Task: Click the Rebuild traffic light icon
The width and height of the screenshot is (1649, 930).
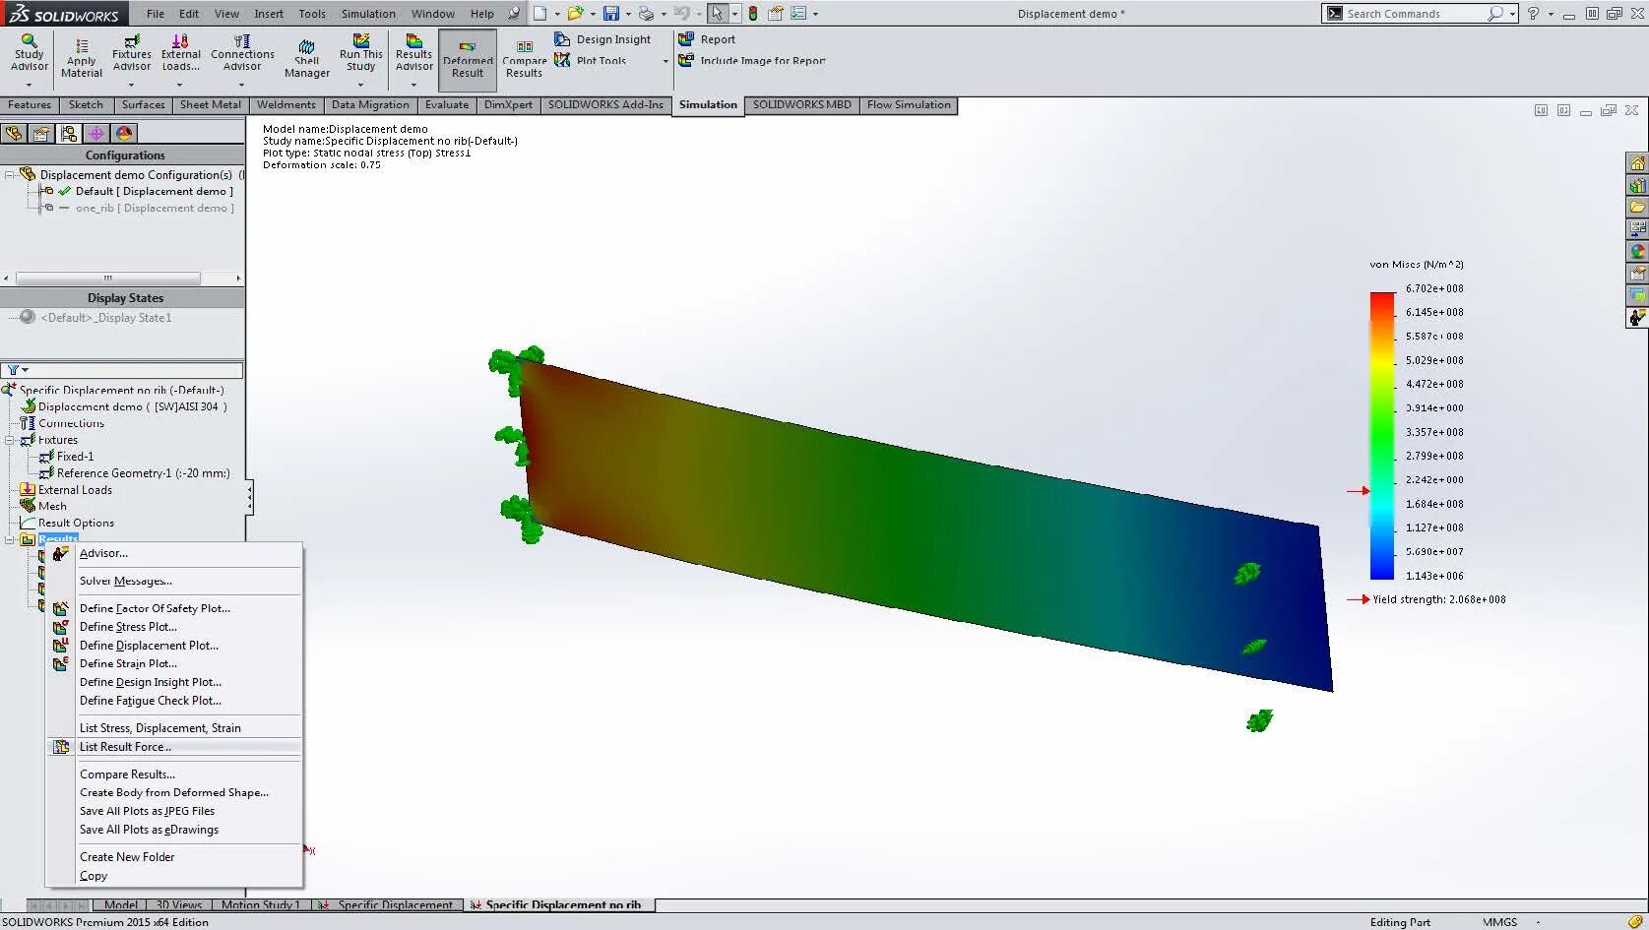Action: click(752, 14)
